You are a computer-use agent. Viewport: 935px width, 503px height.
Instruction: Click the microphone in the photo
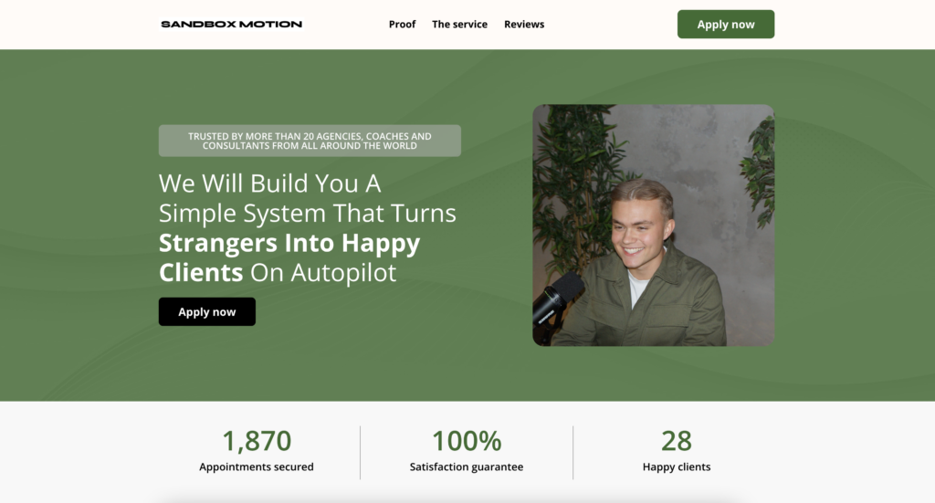pos(557,299)
